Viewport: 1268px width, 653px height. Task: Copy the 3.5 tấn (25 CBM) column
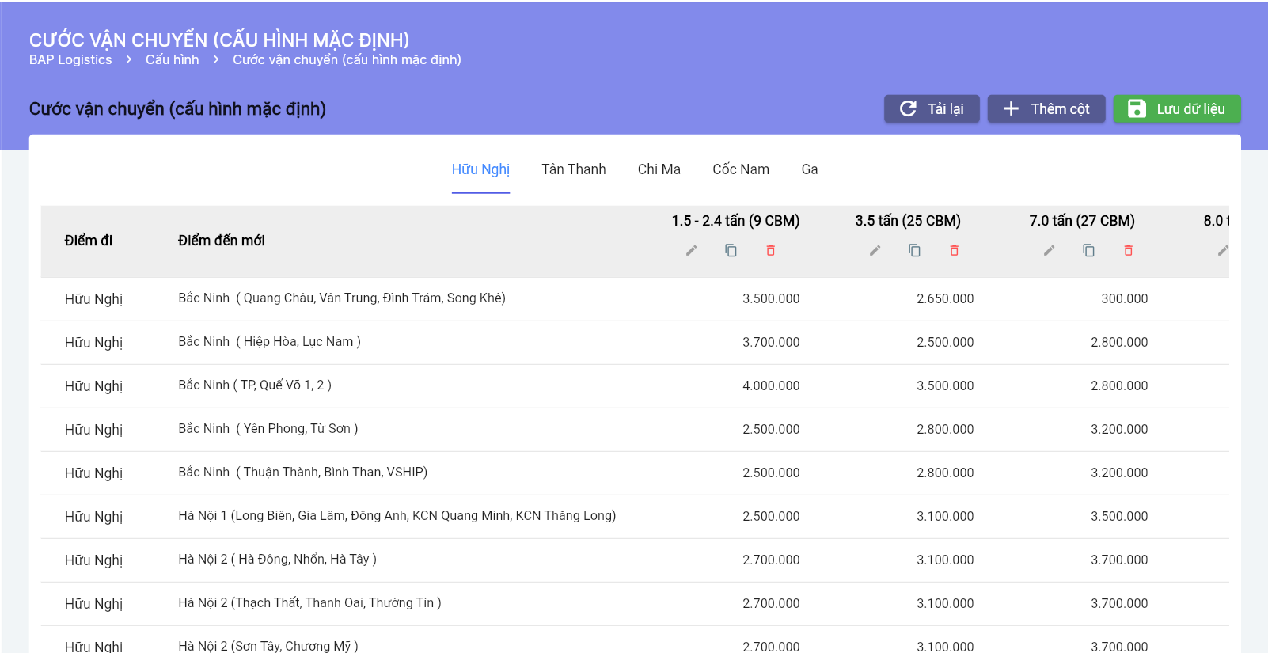coord(914,251)
